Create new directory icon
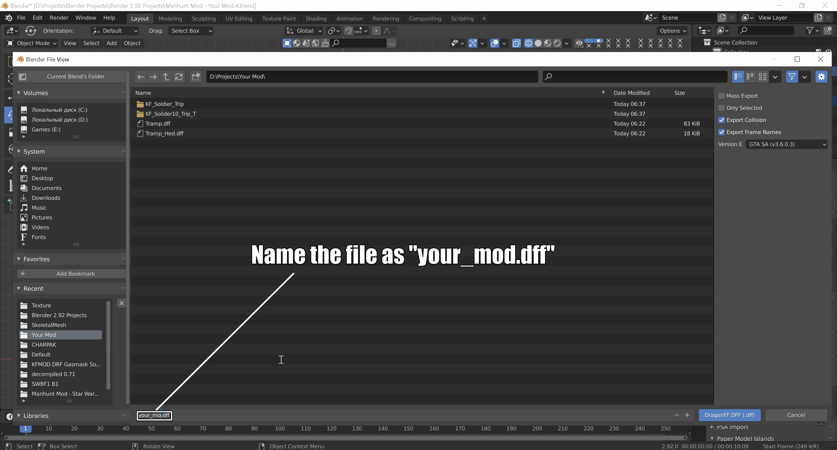837x450 pixels. tap(196, 77)
